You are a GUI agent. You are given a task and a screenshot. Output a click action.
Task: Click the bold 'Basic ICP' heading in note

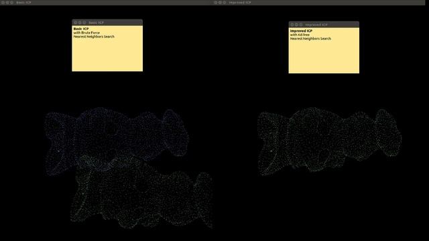pos(81,29)
